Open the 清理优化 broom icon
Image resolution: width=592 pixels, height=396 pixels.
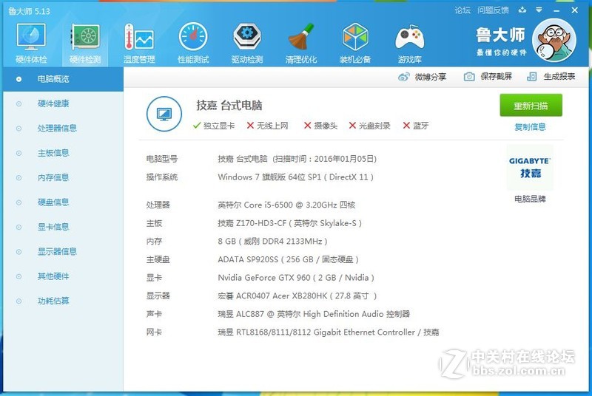point(300,42)
